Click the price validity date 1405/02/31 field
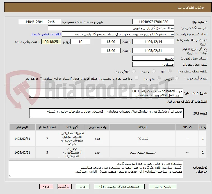The image size is (212, 194). pos(153,51)
